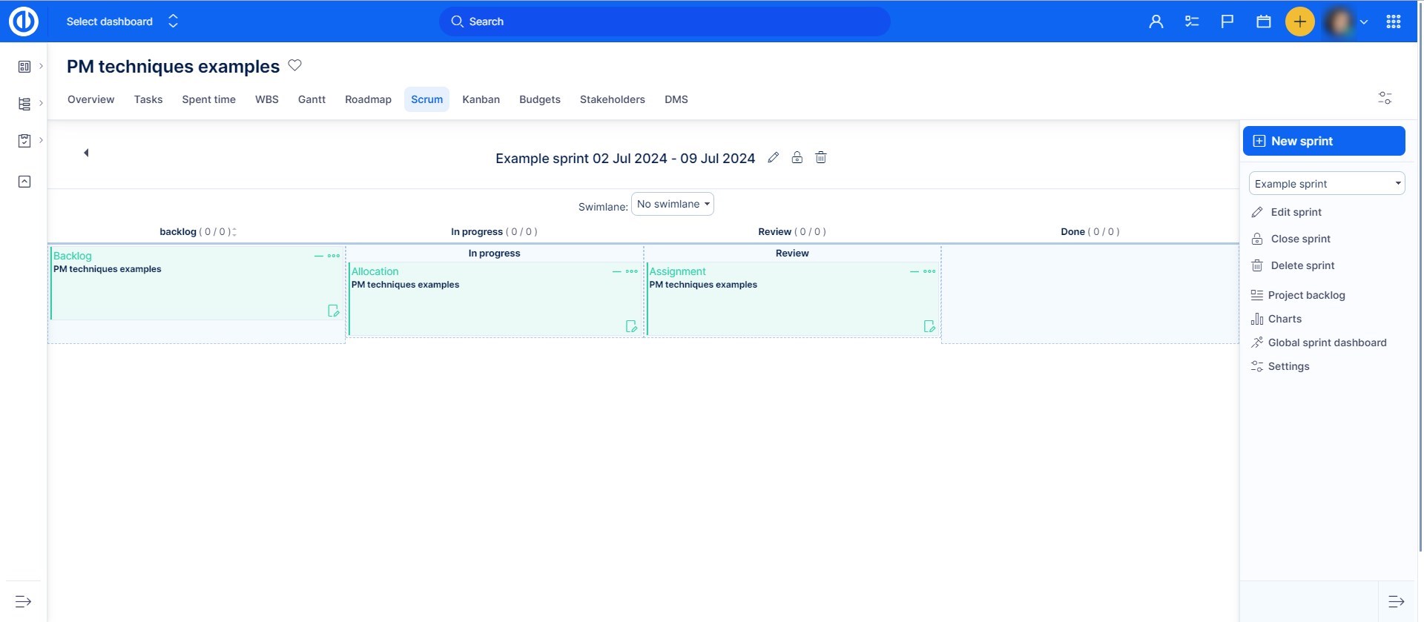Click the lock icon beside sprint title
Image resolution: width=1424 pixels, height=622 pixels.
tap(797, 157)
